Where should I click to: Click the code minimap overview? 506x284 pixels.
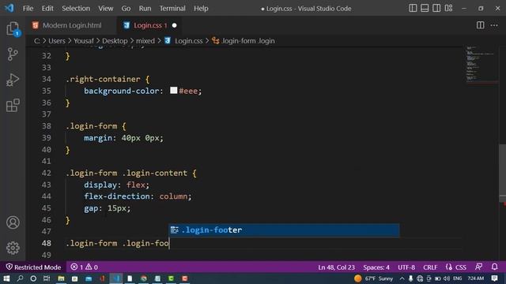point(481,65)
